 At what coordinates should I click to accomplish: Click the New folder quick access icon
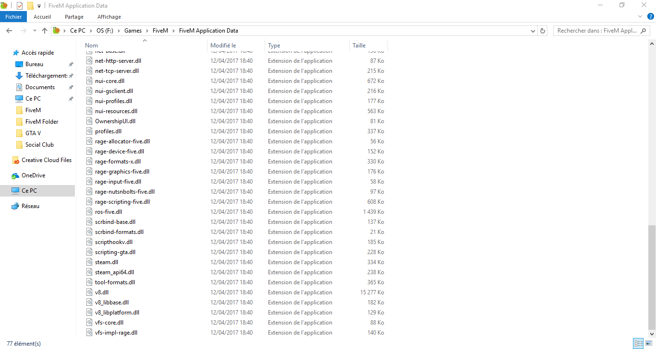[x=30, y=6]
